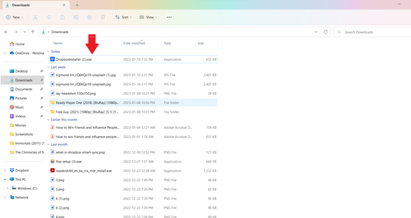Click the Music icon in sidebar
411x218 pixels.
(x=12, y=107)
